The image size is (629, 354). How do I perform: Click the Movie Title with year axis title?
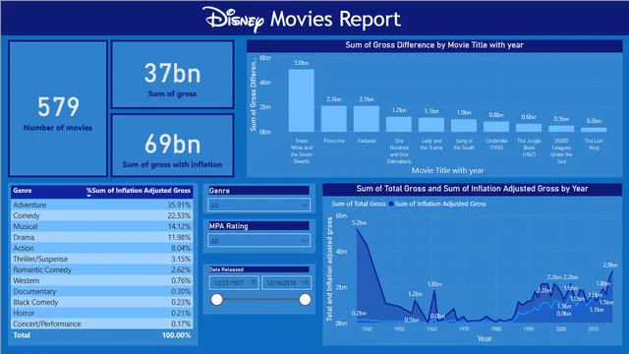(447, 170)
